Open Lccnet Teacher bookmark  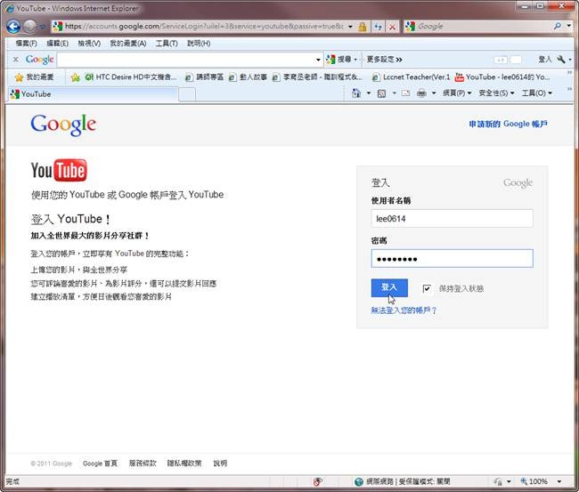tap(411, 77)
